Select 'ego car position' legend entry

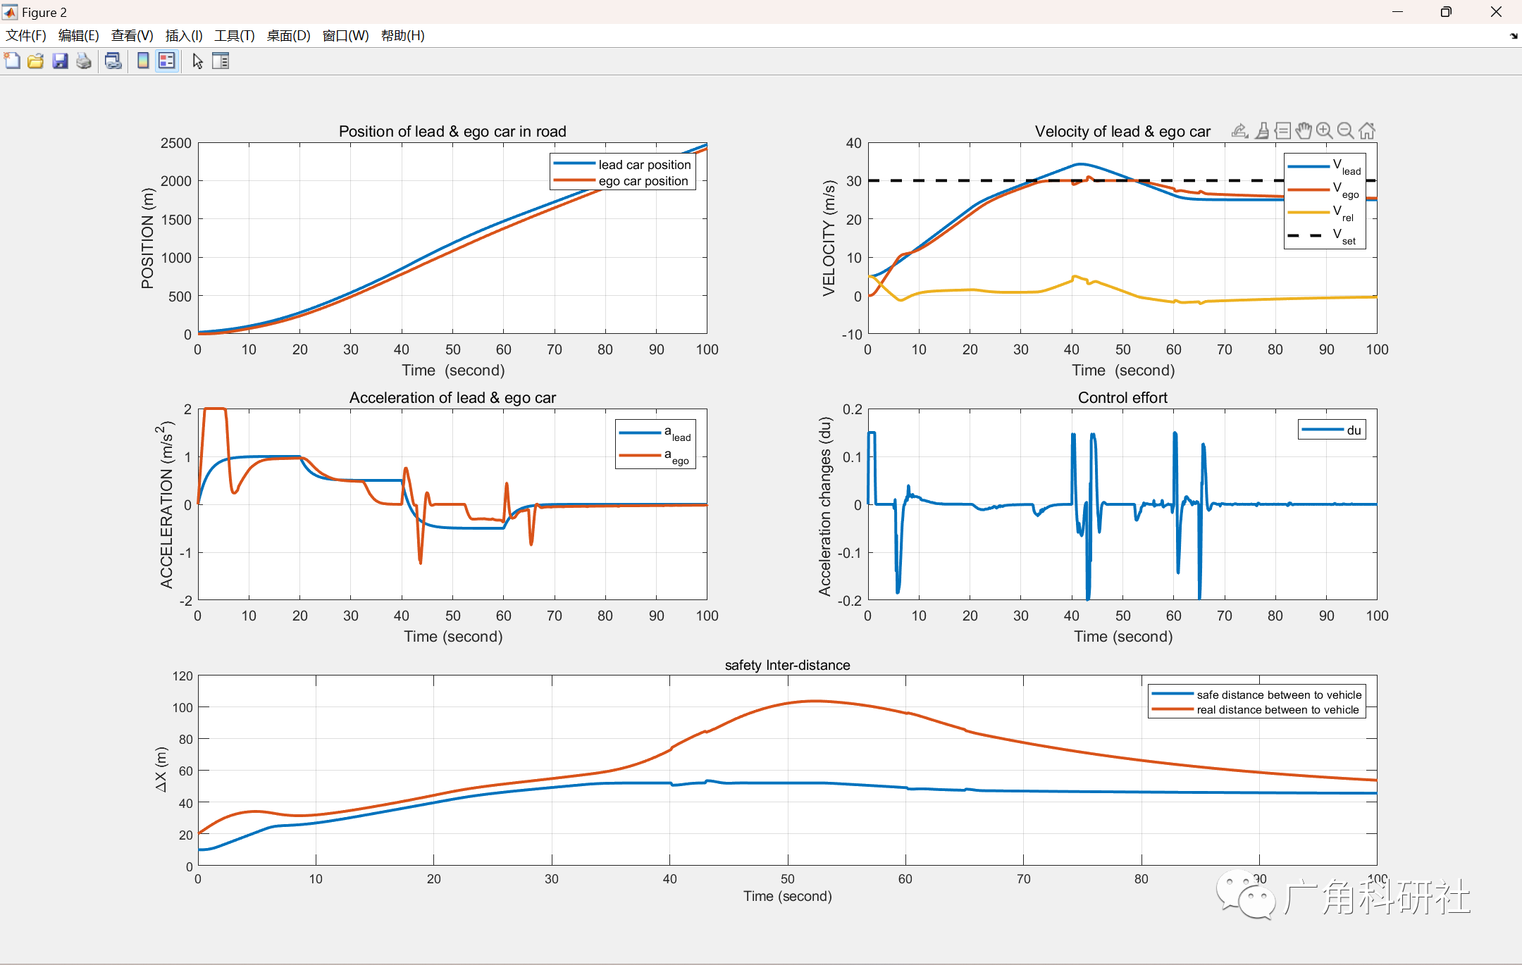pyautogui.click(x=621, y=181)
